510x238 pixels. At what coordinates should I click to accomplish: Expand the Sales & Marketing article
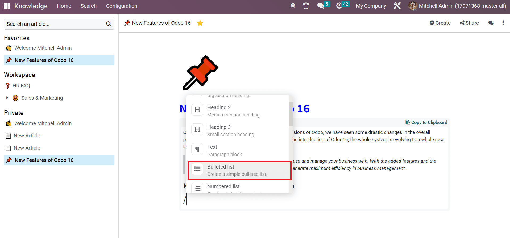click(x=7, y=98)
